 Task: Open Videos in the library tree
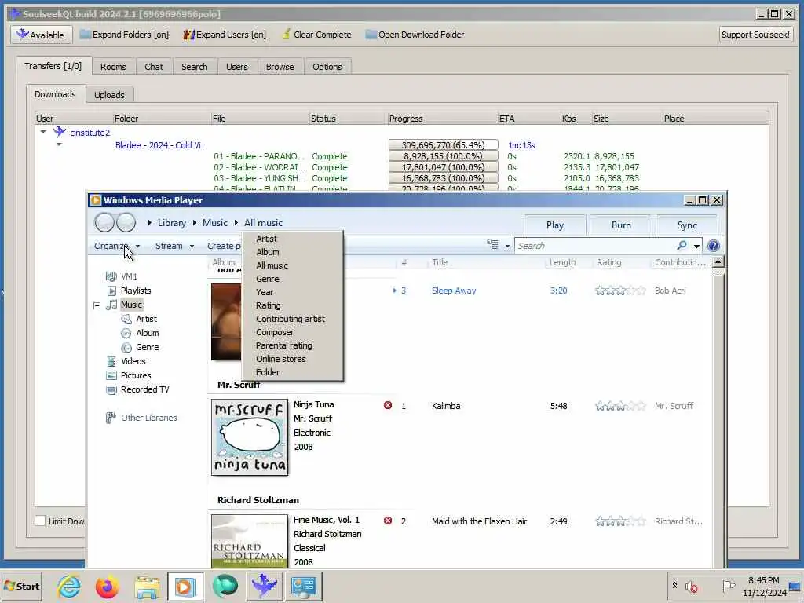point(133,361)
